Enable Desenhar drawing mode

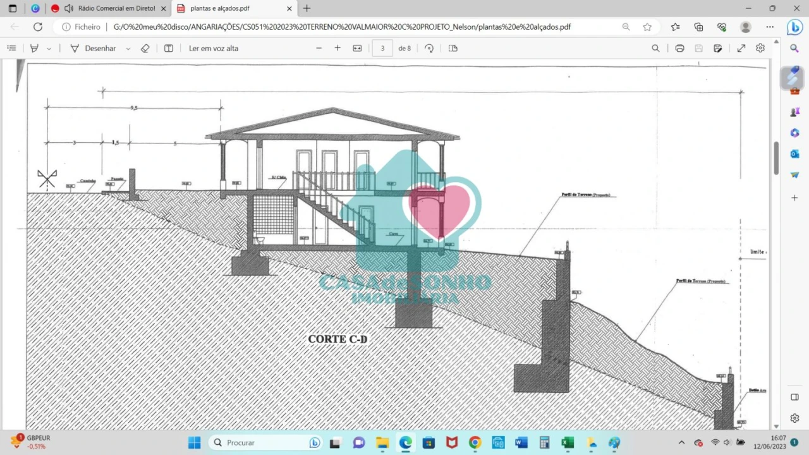tap(93, 48)
